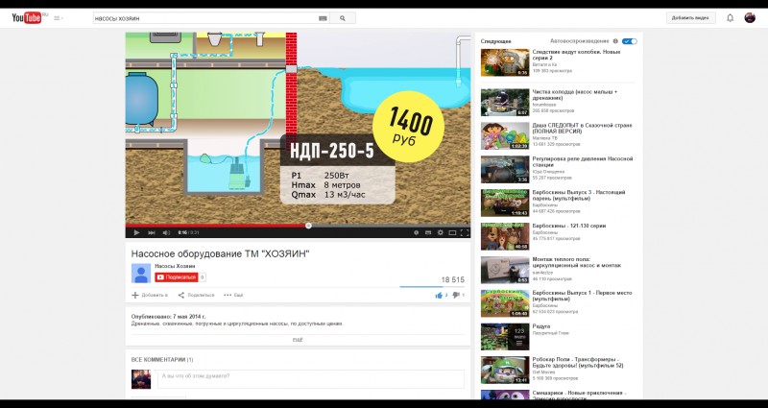Click the comment field 'А вы что об этом думаете?'
Image resolution: width=768 pixels, height=408 pixels.
point(310,379)
